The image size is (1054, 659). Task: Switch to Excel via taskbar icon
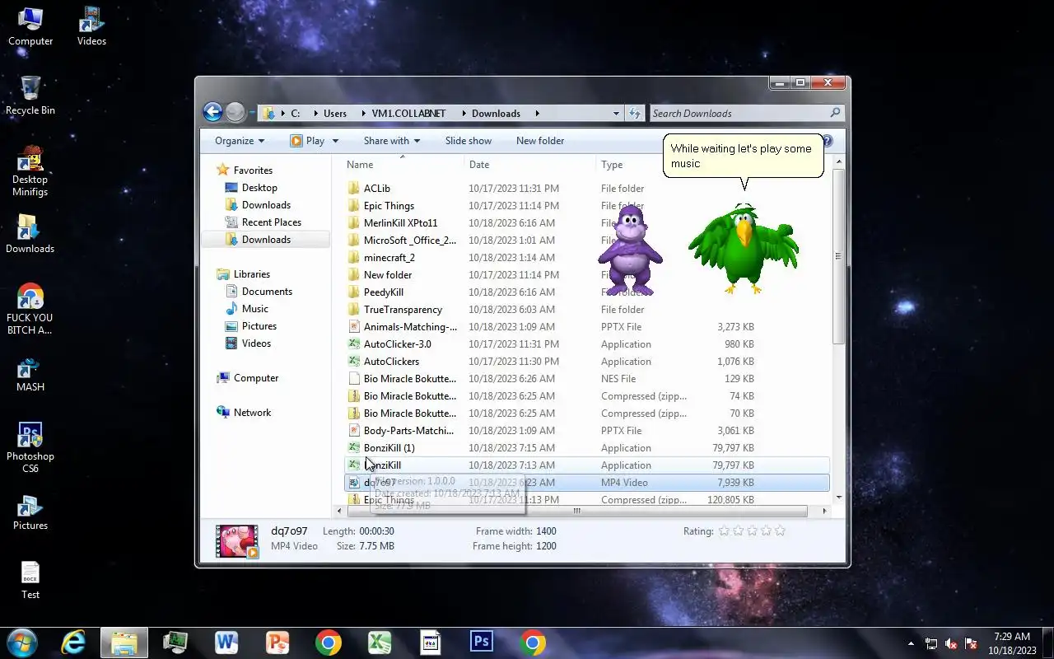pyautogui.click(x=380, y=642)
